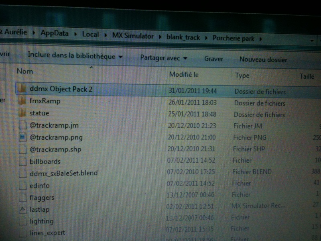This screenshot has height=241, width=321.
Task: Create a Nouveau dossier
Action: (x=263, y=59)
